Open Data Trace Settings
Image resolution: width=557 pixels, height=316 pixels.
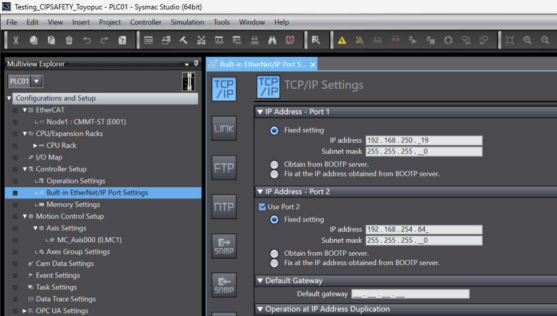click(66, 299)
